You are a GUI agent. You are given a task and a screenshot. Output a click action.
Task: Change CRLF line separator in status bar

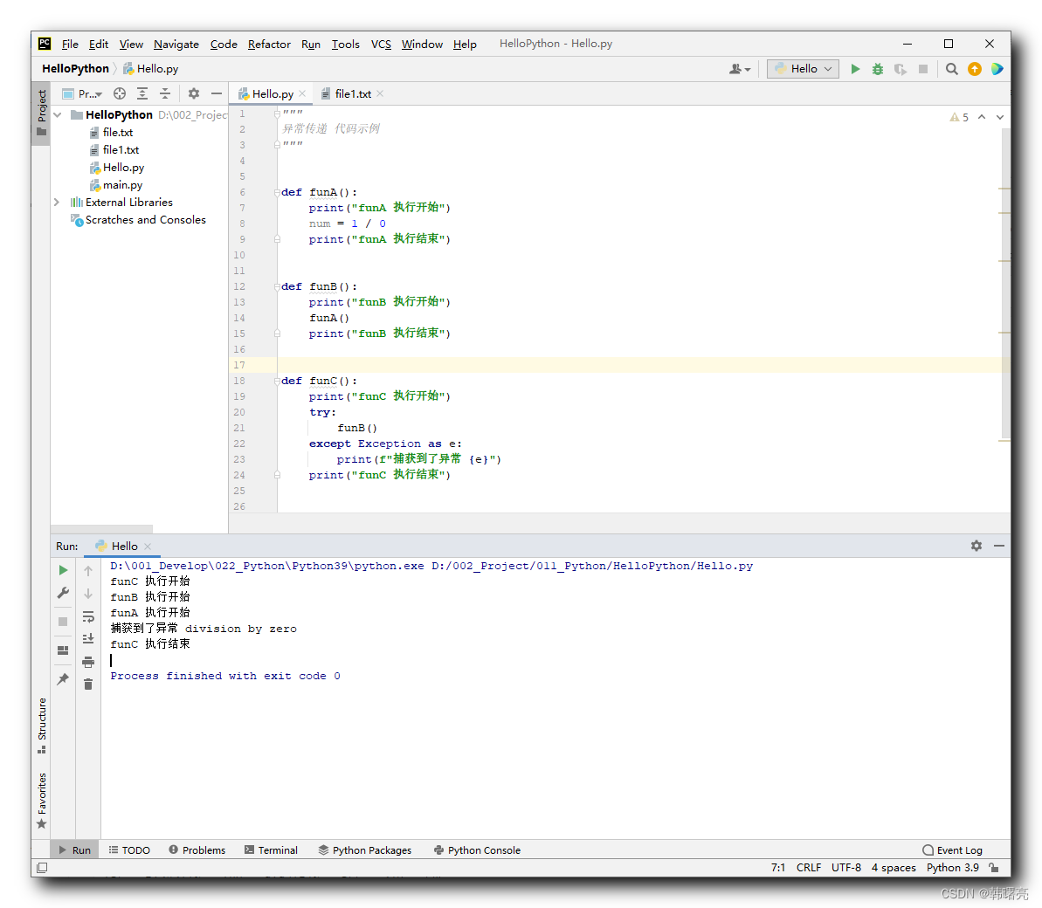(x=809, y=868)
